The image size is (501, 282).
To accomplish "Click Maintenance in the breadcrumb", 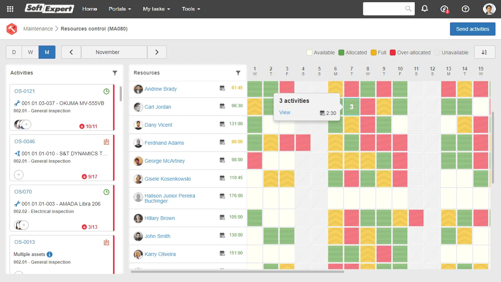I will (38, 29).
